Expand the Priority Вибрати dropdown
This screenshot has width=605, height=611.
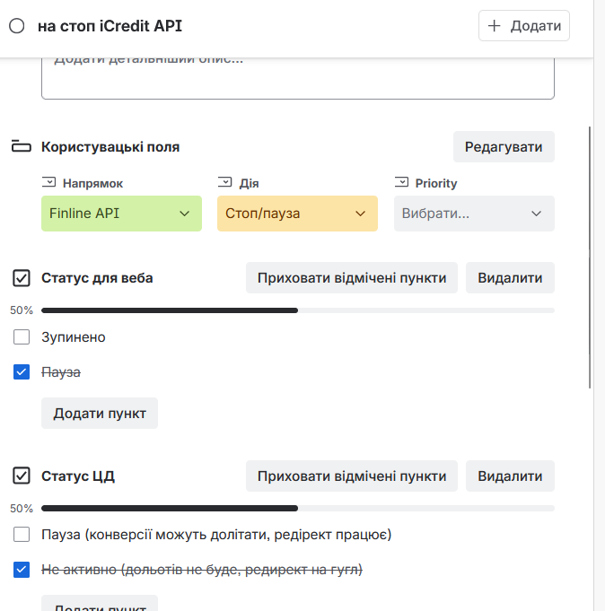click(474, 214)
